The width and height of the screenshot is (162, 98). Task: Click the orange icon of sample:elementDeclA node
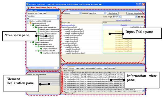tap(31, 23)
